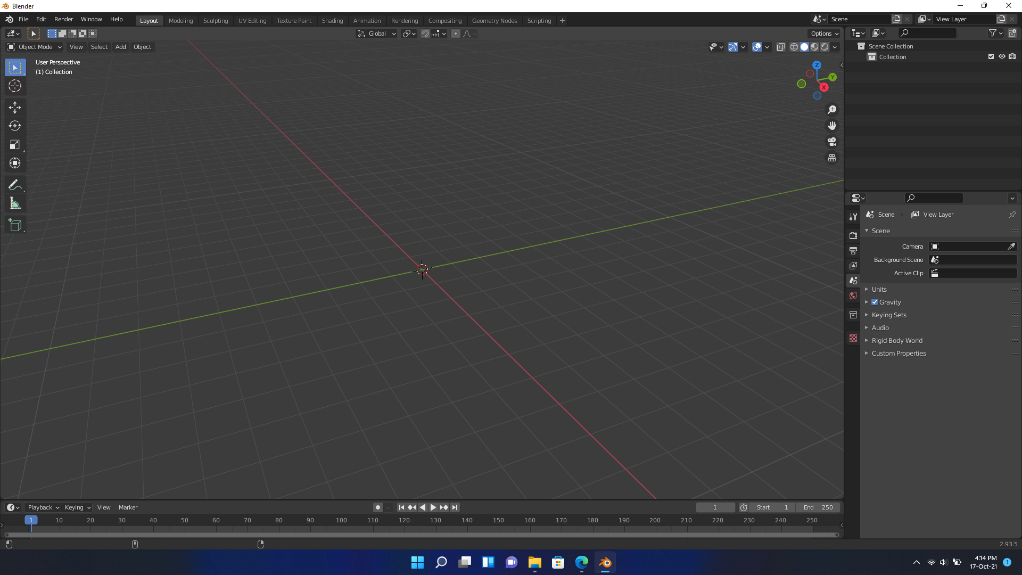Screen dimensions: 1022x575
Task: Click the new collection icon in outliner
Action: (x=1012, y=33)
